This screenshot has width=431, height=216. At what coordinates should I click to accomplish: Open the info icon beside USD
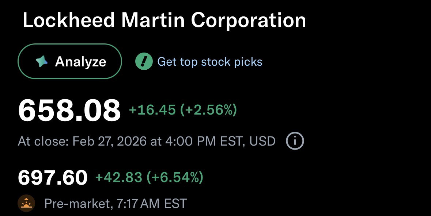click(x=295, y=141)
